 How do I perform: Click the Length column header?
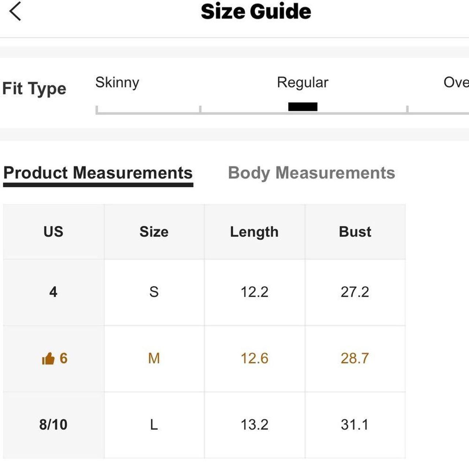click(254, 232)
